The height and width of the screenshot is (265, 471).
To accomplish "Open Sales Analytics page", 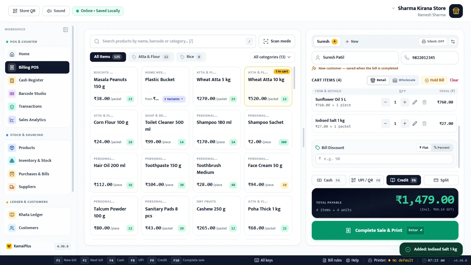I will 37,120.
